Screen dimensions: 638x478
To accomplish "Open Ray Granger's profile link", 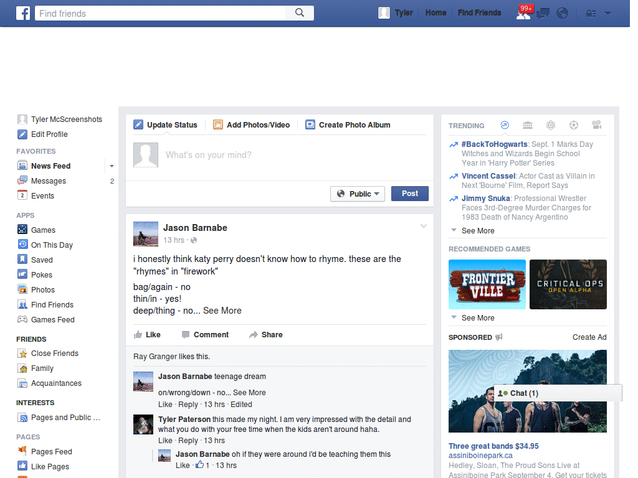I will 155,357.
